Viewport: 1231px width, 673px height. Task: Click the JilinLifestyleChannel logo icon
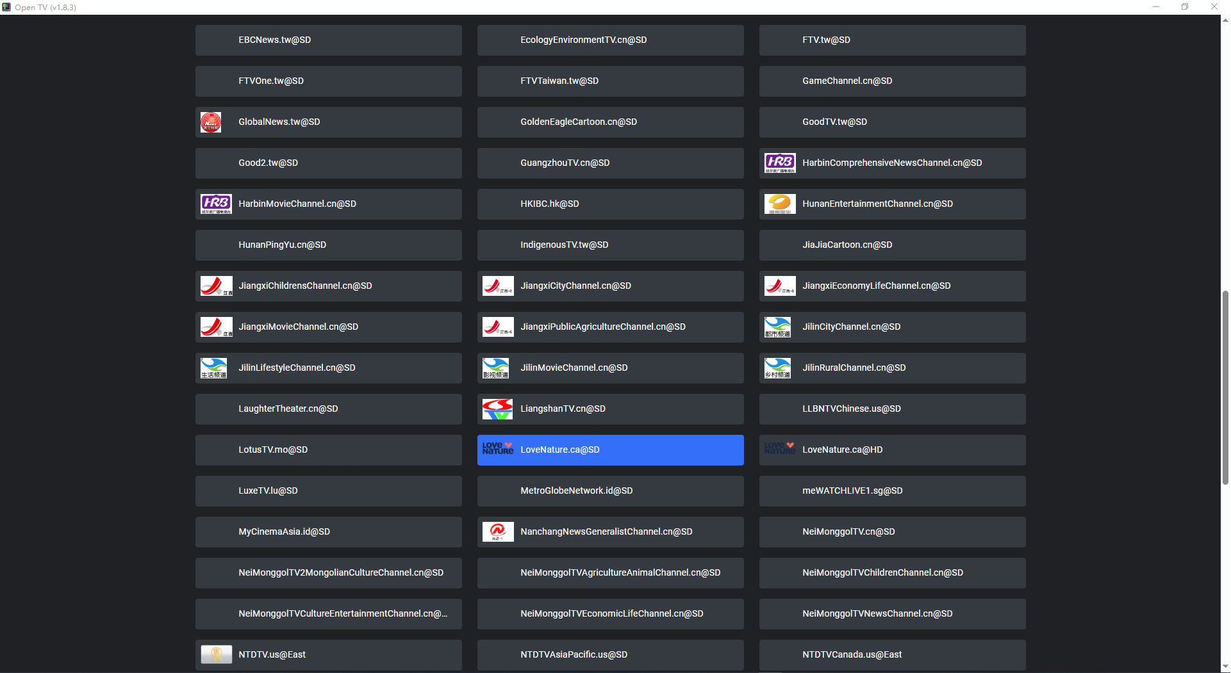pyautogui.click(x=213, y=368)
